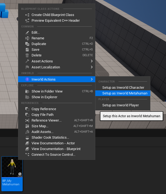The width and height of the screenshot is (166, 194).
Task: Choose Save from the context menu
Action: coord(57,49)
